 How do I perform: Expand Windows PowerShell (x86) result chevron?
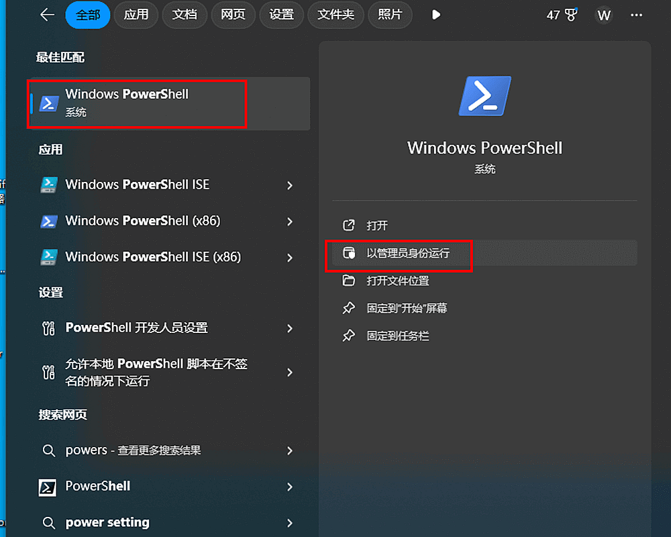(x=290, y=222)
